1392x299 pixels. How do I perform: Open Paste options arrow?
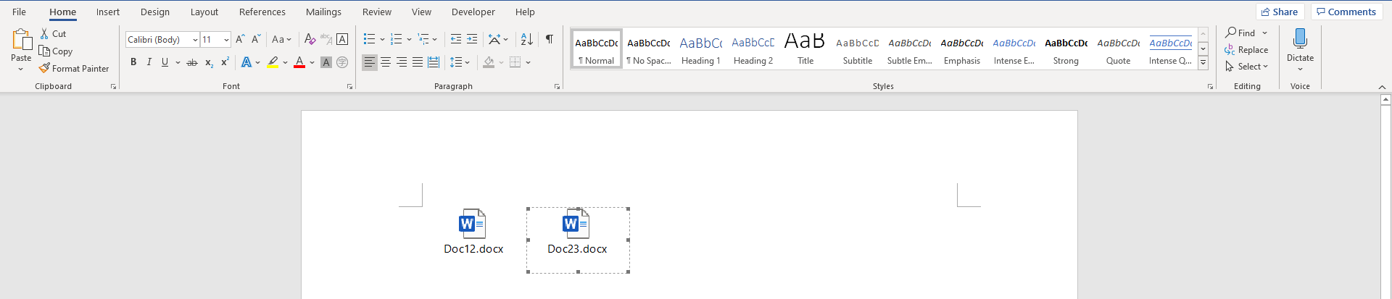(x=21, y=69)
